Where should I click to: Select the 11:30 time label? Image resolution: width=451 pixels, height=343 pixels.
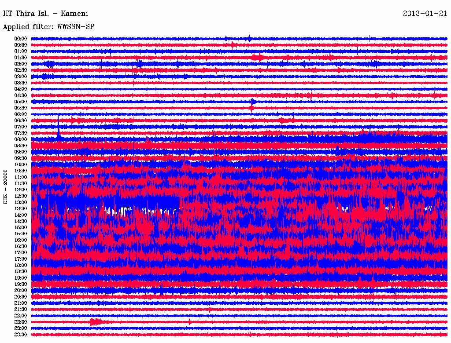tap(20, 183)
